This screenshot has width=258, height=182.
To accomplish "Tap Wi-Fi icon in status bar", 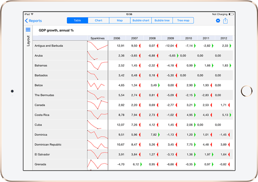I will click(x=32, y=14).
